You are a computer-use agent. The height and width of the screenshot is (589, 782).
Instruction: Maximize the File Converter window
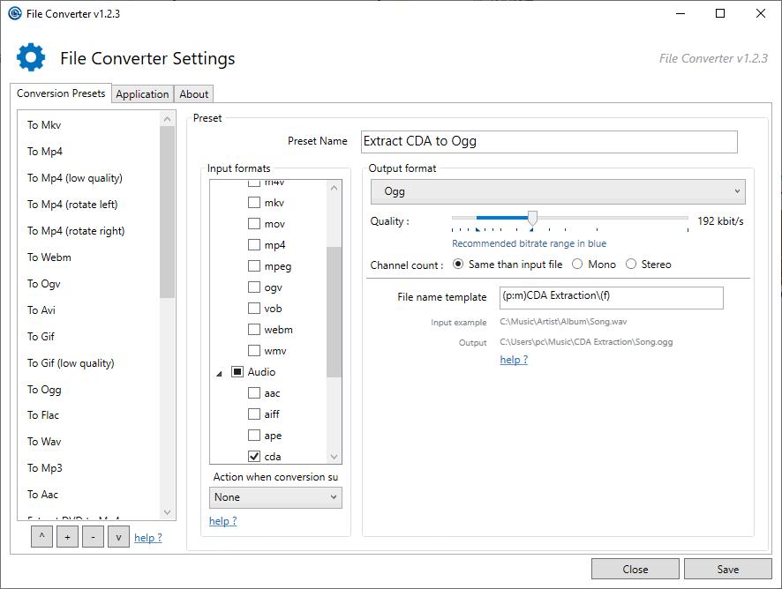720,13
